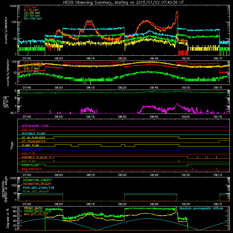This screenshot has height=233, width=233.
Task: Select 08:15 time label under top X-ray panel
Action: pos(91,59)
